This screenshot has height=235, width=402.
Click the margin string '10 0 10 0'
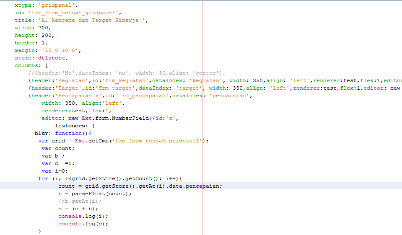pos(60,51)
